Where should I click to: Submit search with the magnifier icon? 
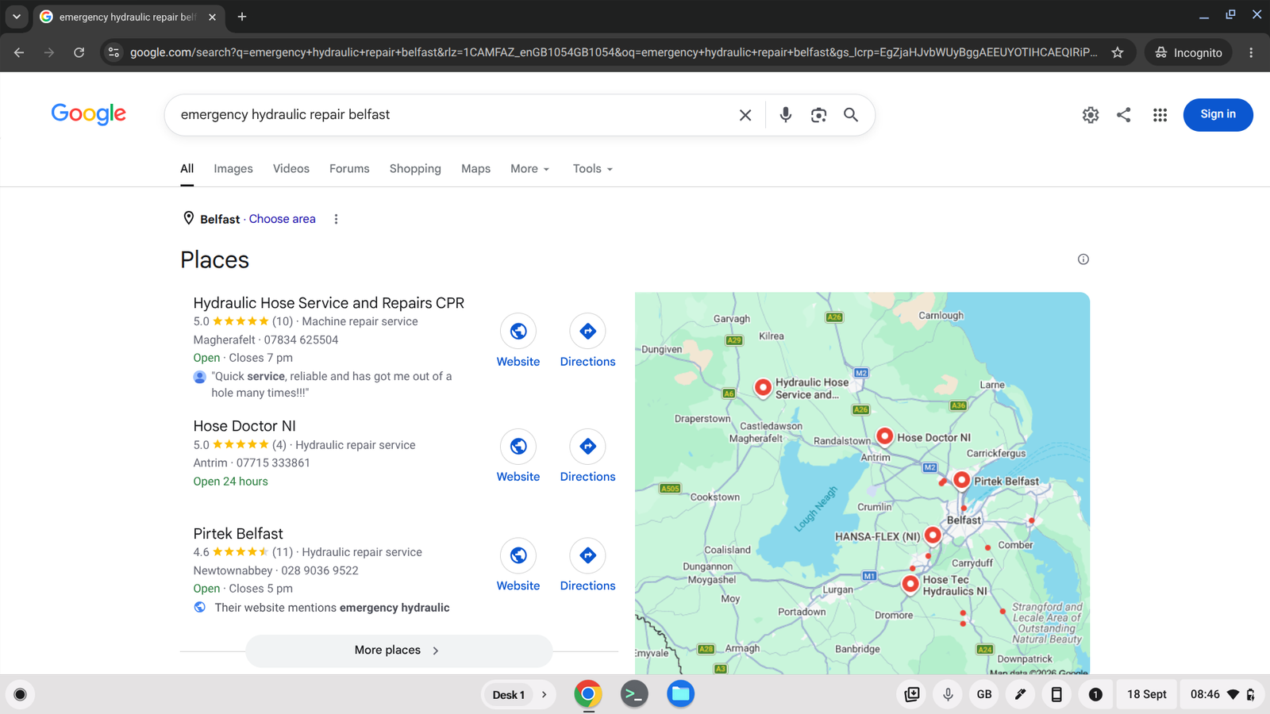[851, 115]
